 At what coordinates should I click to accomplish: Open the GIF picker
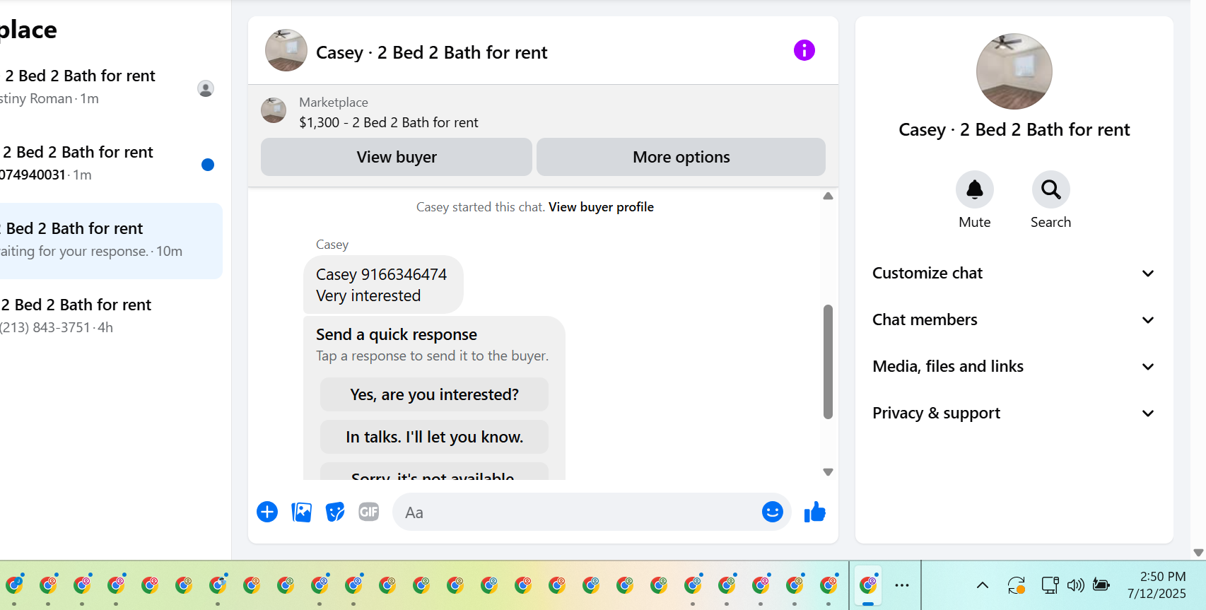coord(369,512)
